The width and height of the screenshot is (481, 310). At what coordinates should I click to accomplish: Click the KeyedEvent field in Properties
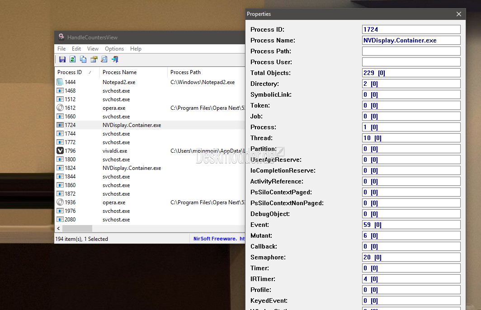(411, 301)
